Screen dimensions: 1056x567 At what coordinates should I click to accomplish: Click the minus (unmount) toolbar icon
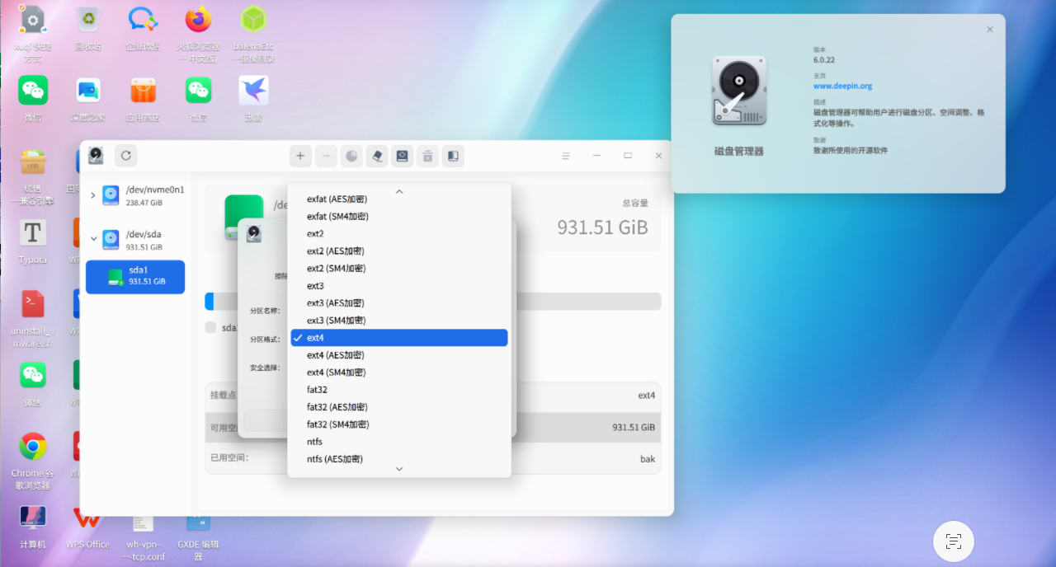click(x=326, y=155)
